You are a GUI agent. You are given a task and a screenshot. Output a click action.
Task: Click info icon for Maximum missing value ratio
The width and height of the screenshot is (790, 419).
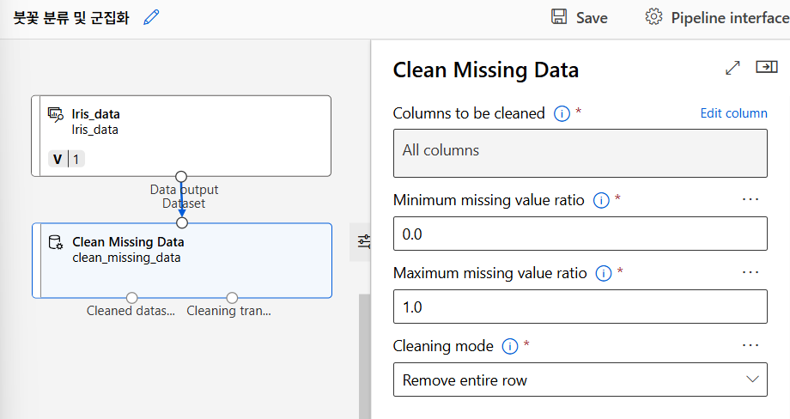coord(604,273)
